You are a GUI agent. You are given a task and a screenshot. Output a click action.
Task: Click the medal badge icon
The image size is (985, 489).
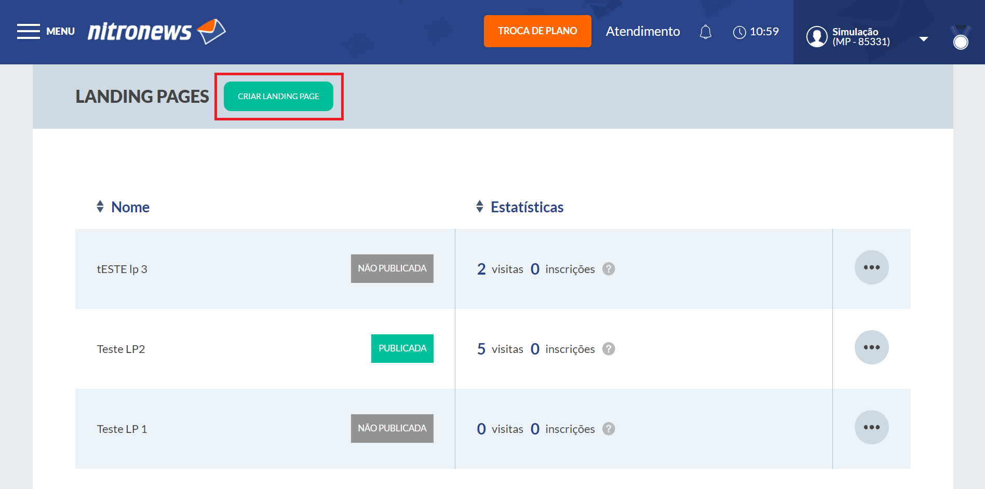[x=961, y=37]
